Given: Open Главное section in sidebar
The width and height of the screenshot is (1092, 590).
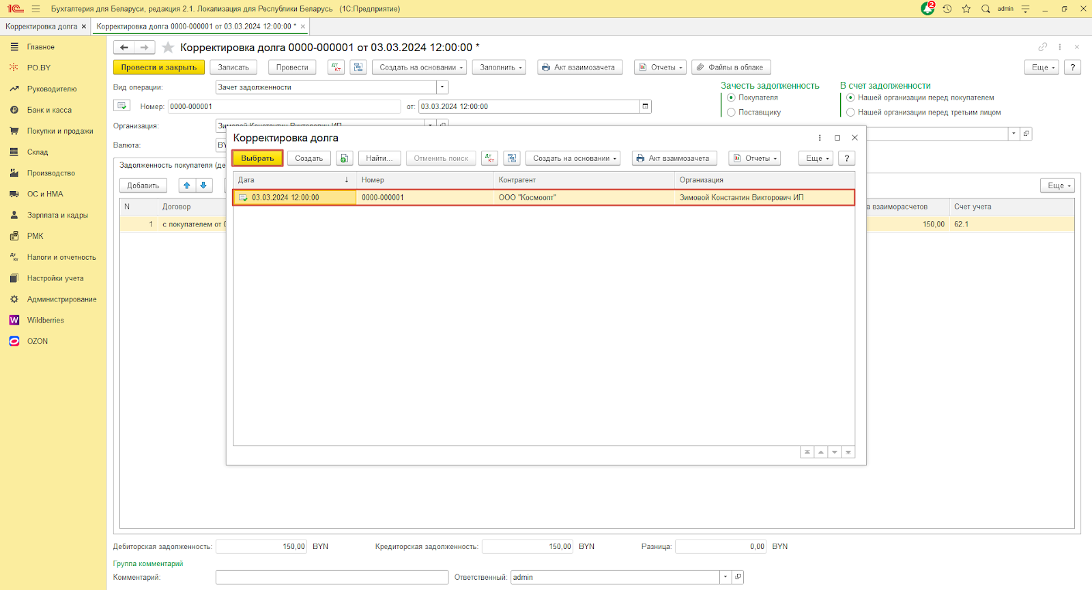Looking at the screenshot, I should click(41, 47).
